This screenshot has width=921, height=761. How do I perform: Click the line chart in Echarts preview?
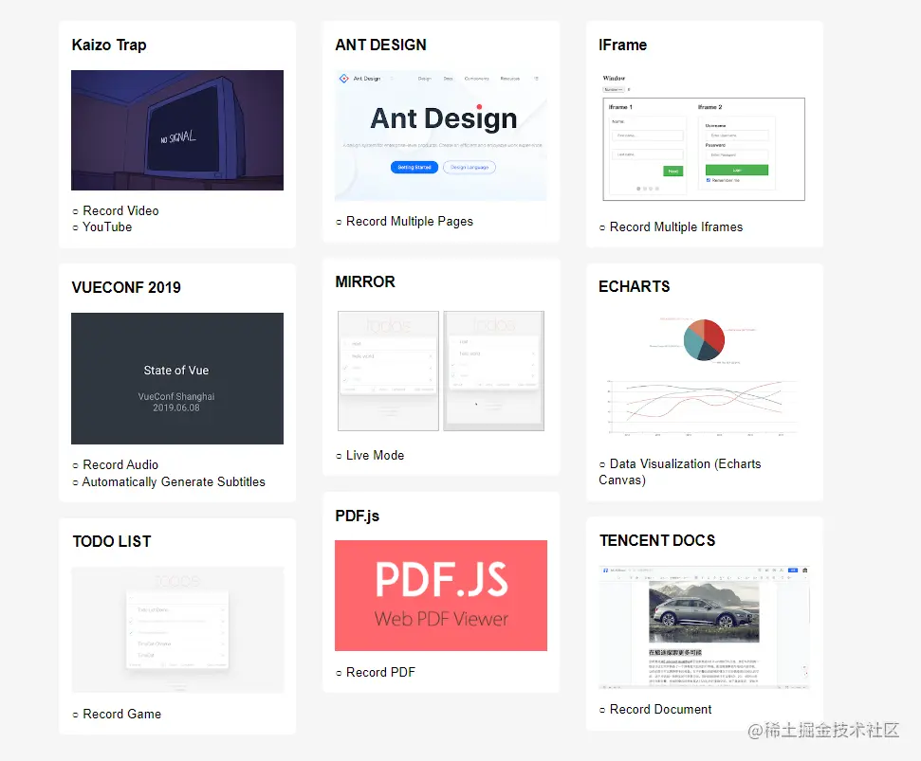pos(703,407)
